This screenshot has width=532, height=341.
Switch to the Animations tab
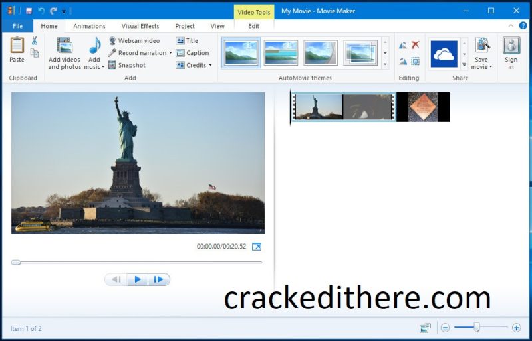click(89, 26)
